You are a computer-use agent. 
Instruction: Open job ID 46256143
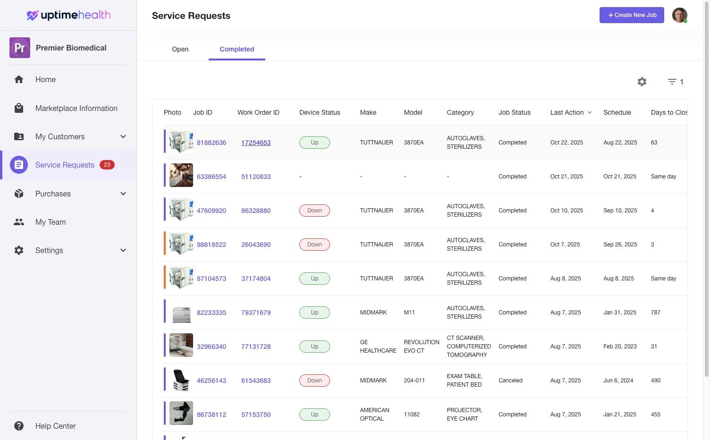211,381
